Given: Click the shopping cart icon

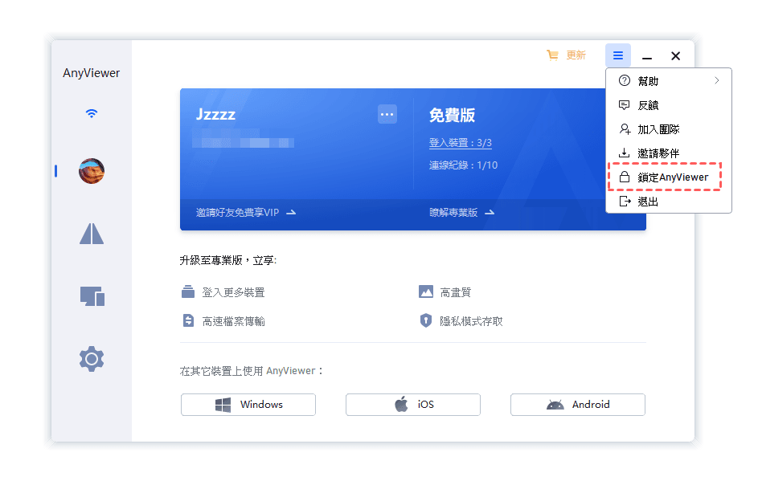Looking at the screenshot, I should (552, 55).
